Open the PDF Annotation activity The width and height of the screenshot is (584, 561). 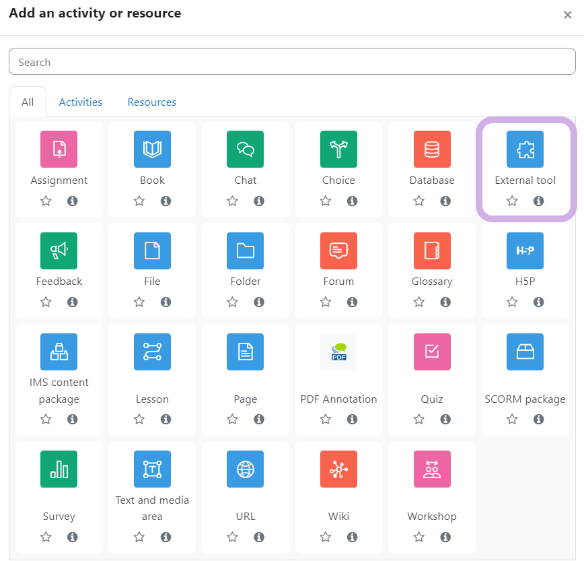pos(338,352)
